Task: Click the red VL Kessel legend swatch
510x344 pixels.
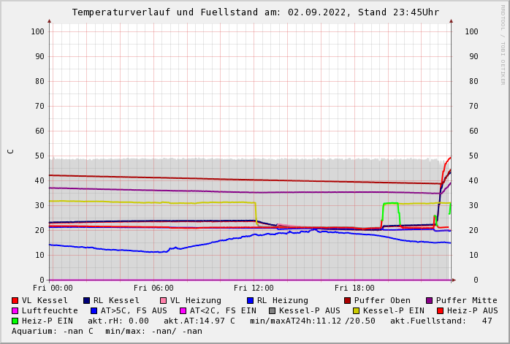Action: click(15, 300)
